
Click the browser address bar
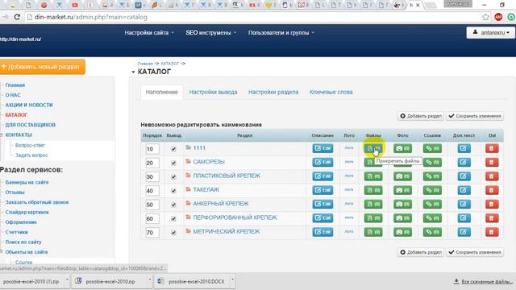(253, 17)
